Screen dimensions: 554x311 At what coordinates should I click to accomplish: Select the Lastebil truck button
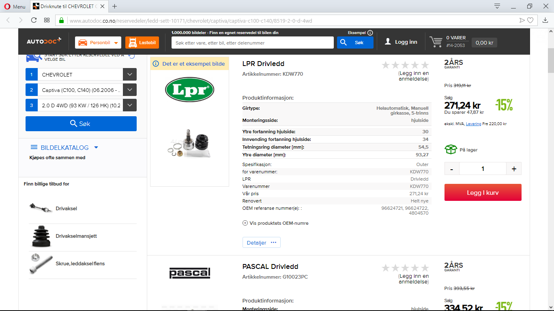click(x=142, y=43)
